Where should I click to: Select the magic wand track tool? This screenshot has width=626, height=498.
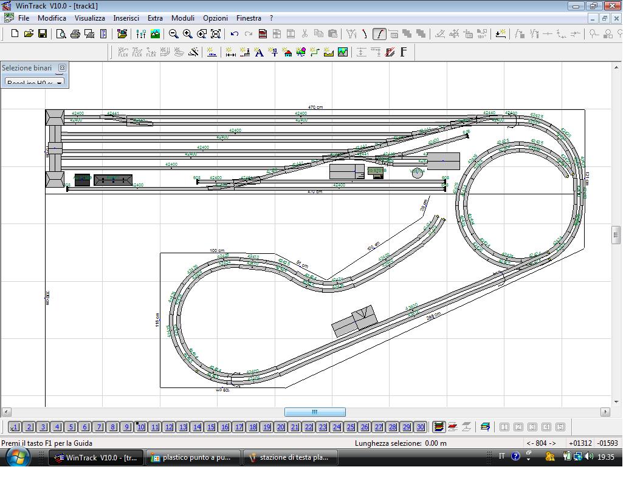point(194,52)
